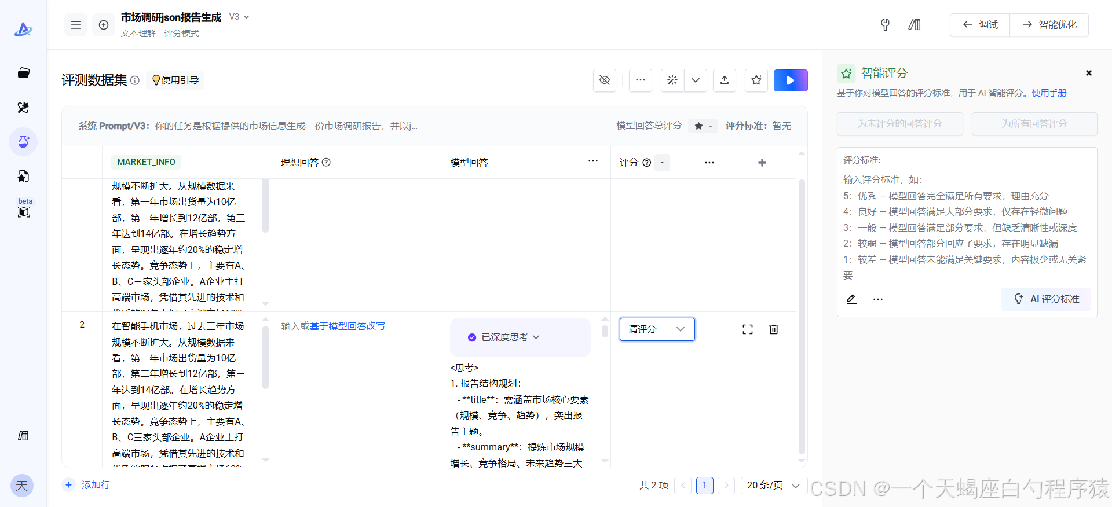The width and height of the screenshot is (1112, 507).
Task: Click the blue run play button
Action: coord(790,80)
